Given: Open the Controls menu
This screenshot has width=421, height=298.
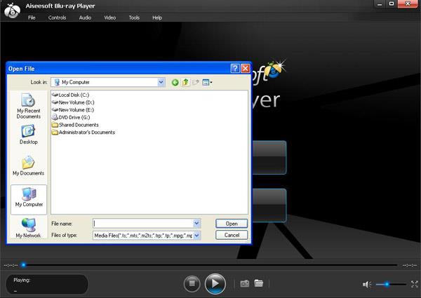Looking at the screenshot, I should 58,18.
